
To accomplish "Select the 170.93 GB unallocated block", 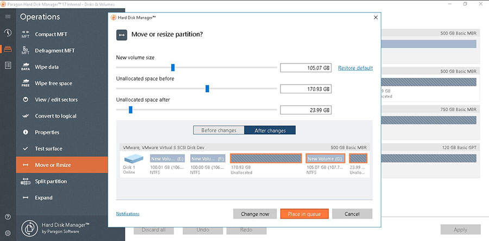I will click(266, 158).
